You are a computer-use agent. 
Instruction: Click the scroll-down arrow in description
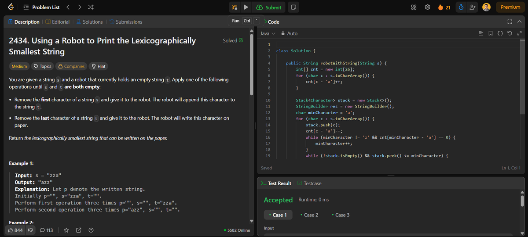coord(252,221)
